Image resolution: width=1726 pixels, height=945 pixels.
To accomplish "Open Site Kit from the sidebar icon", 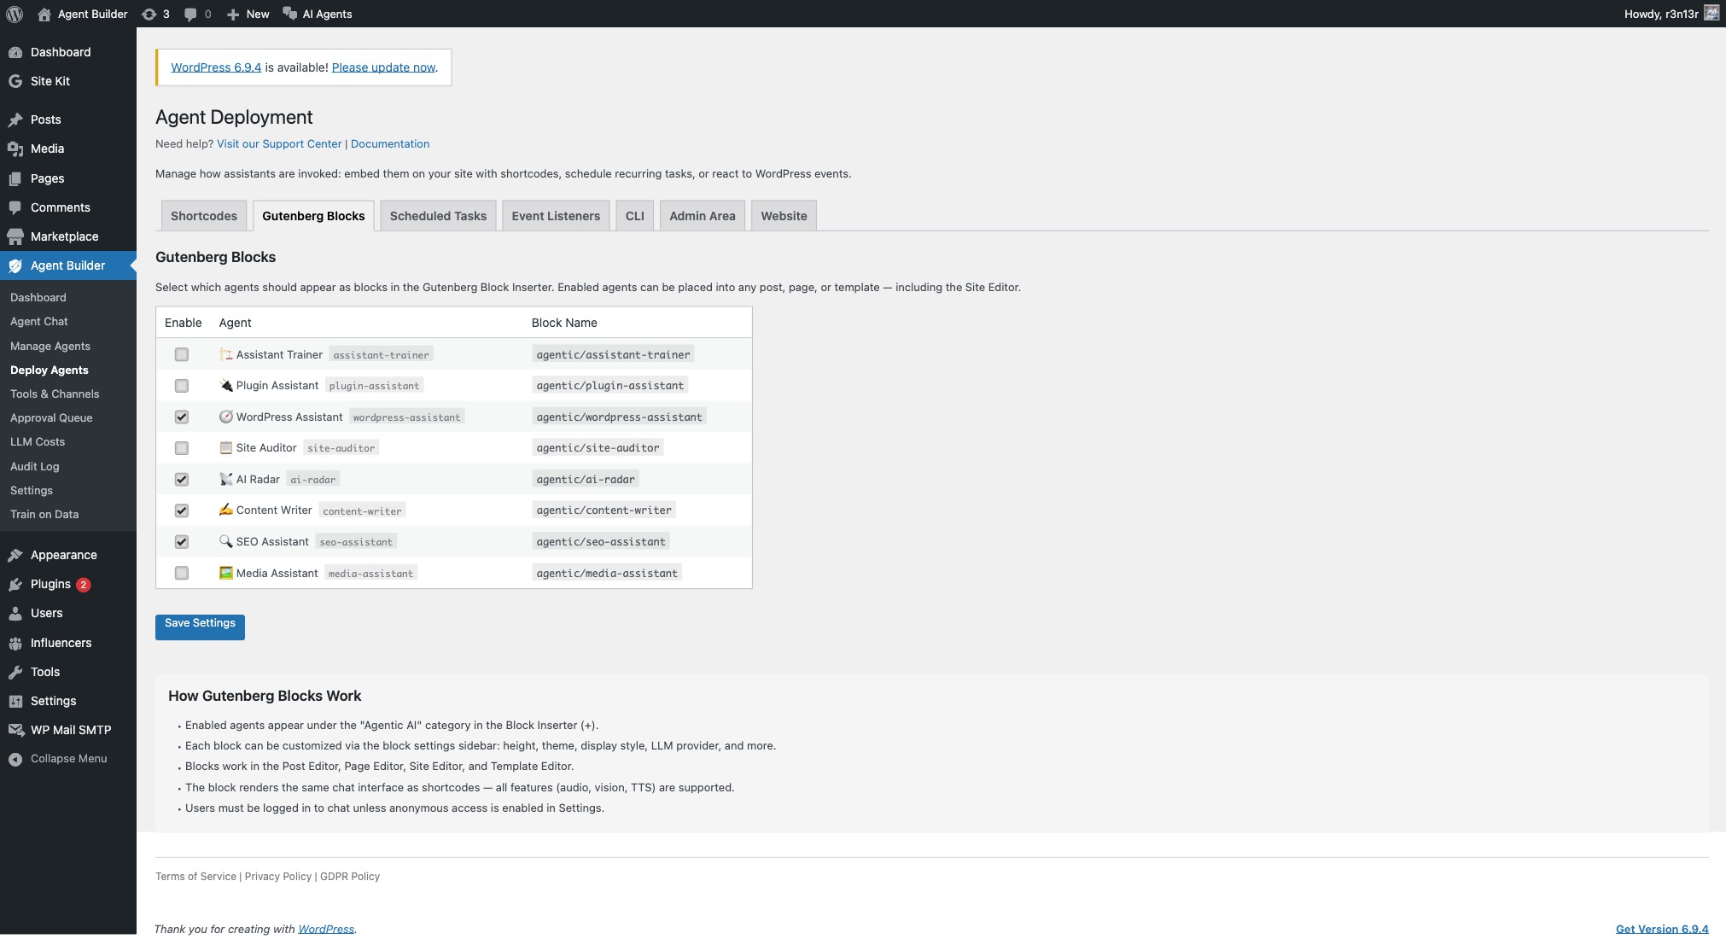I will pyautogui.click(x=15, y=81).
